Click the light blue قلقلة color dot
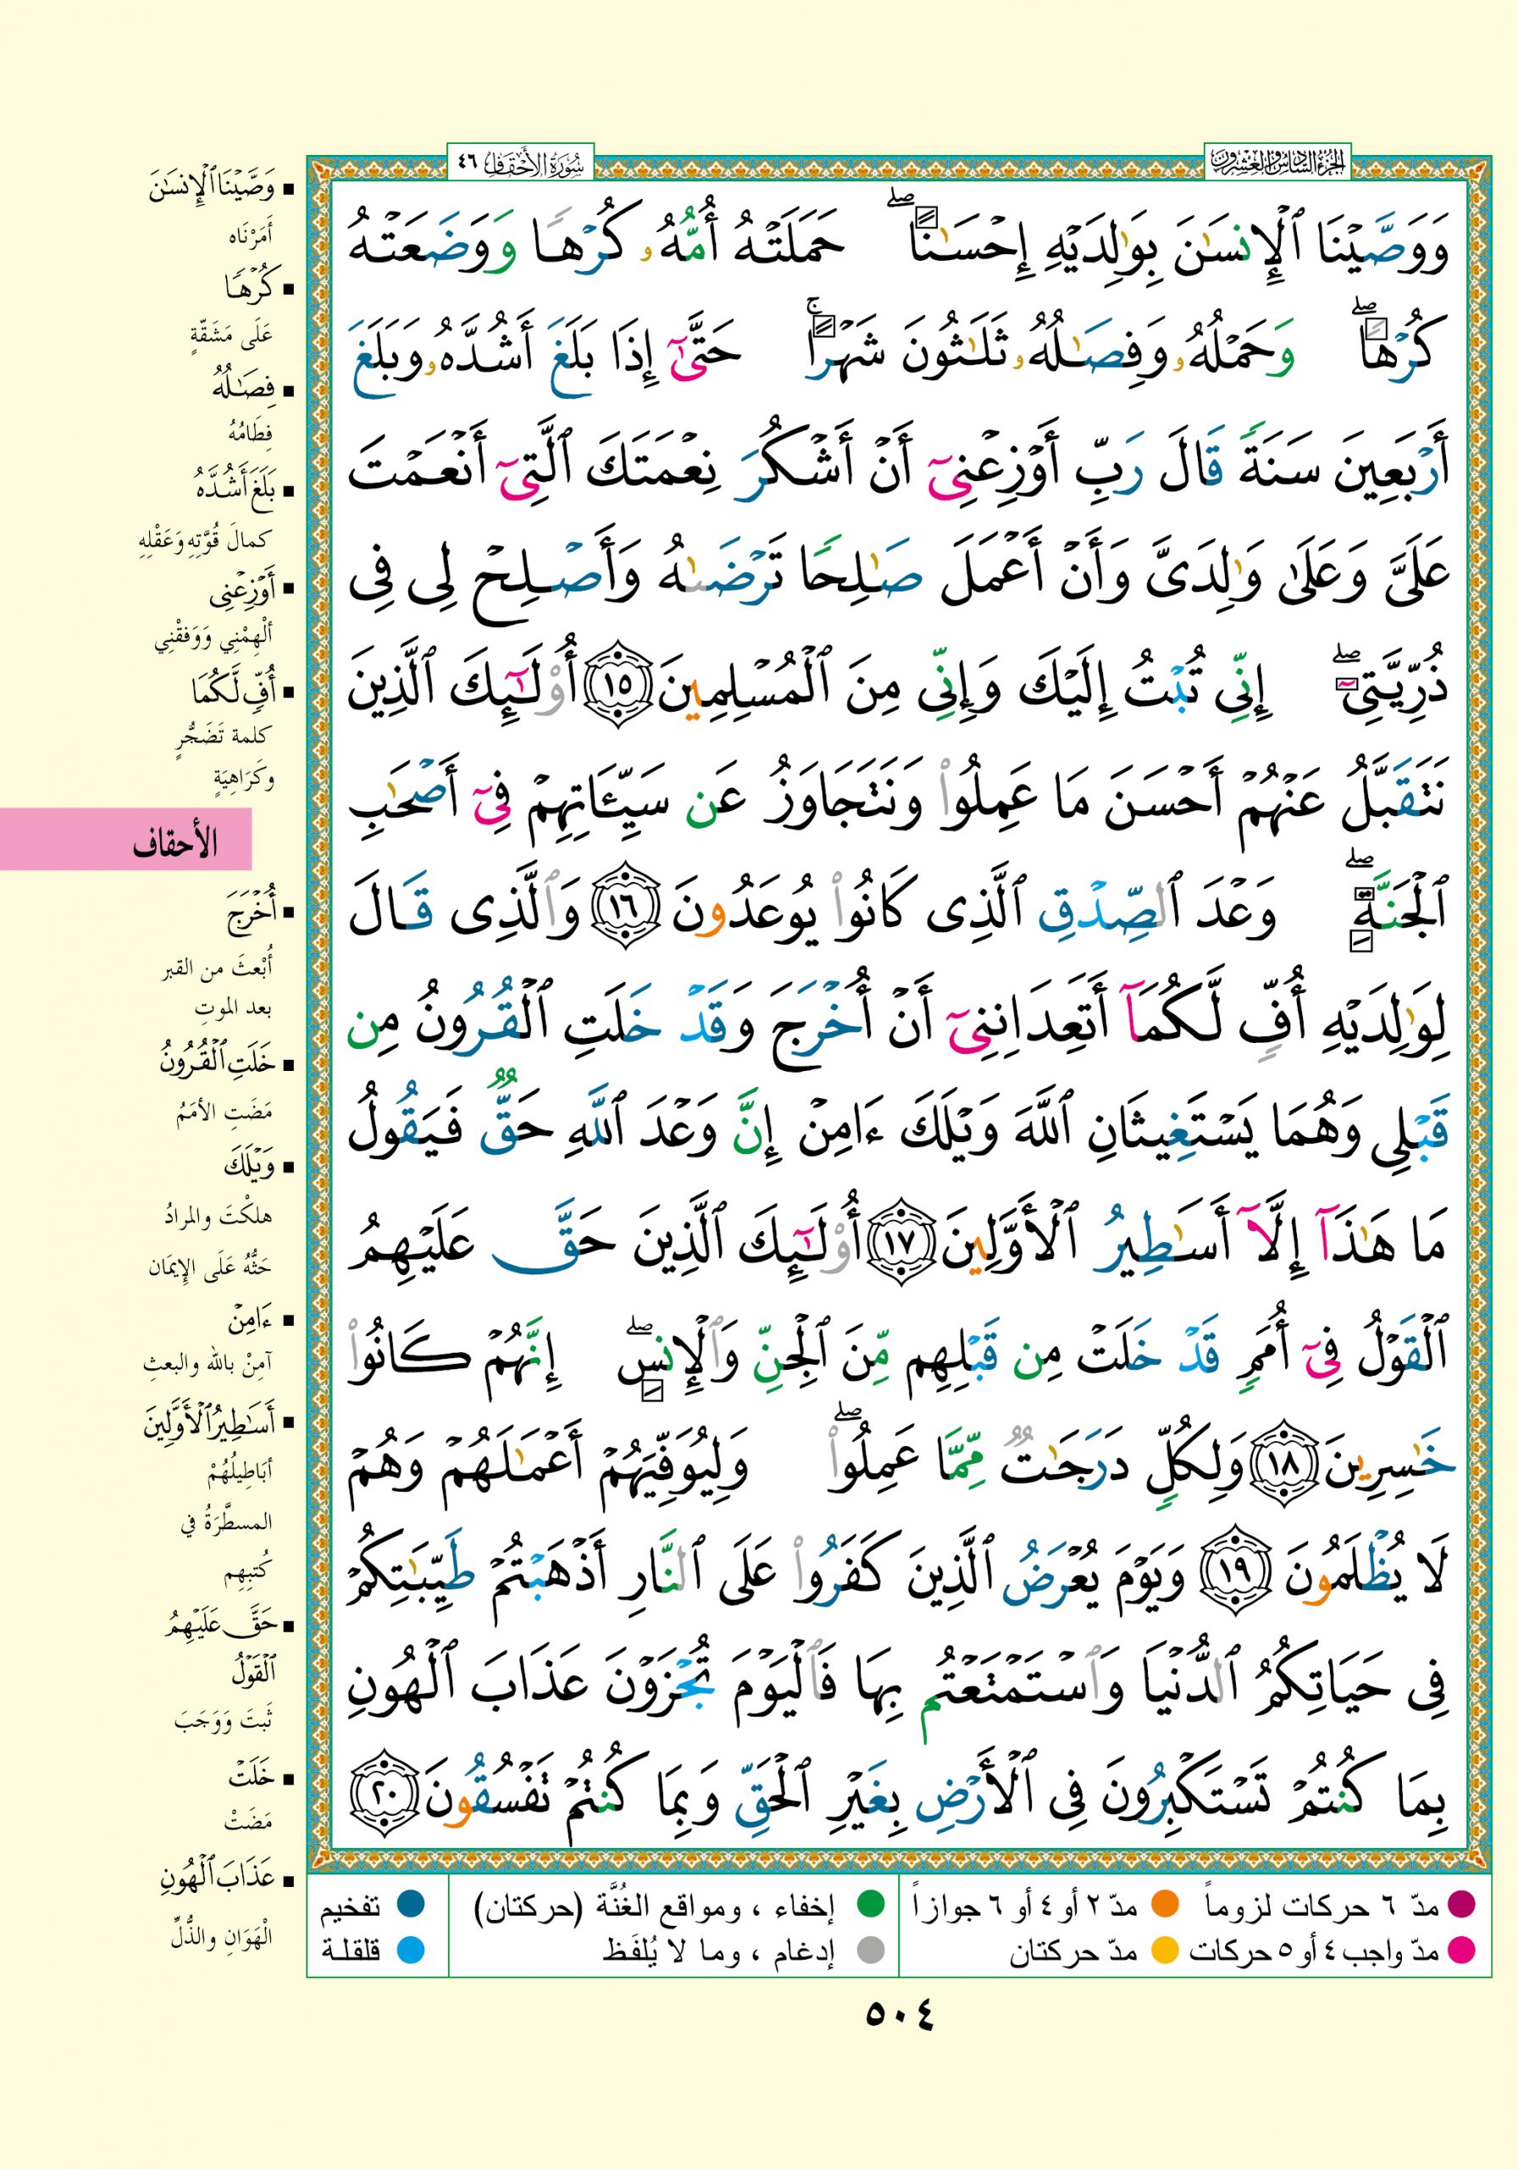The width and height of the screenshot is (1518, 2169). (x=410, y=1950)
